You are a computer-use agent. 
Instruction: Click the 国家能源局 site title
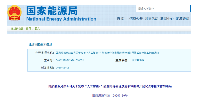[52, 11]
